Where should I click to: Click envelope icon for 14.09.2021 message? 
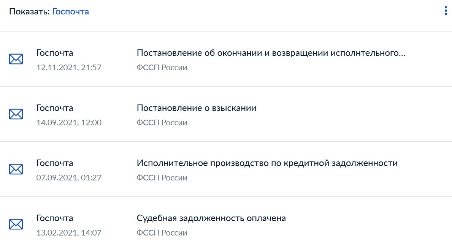coord(16,114)
